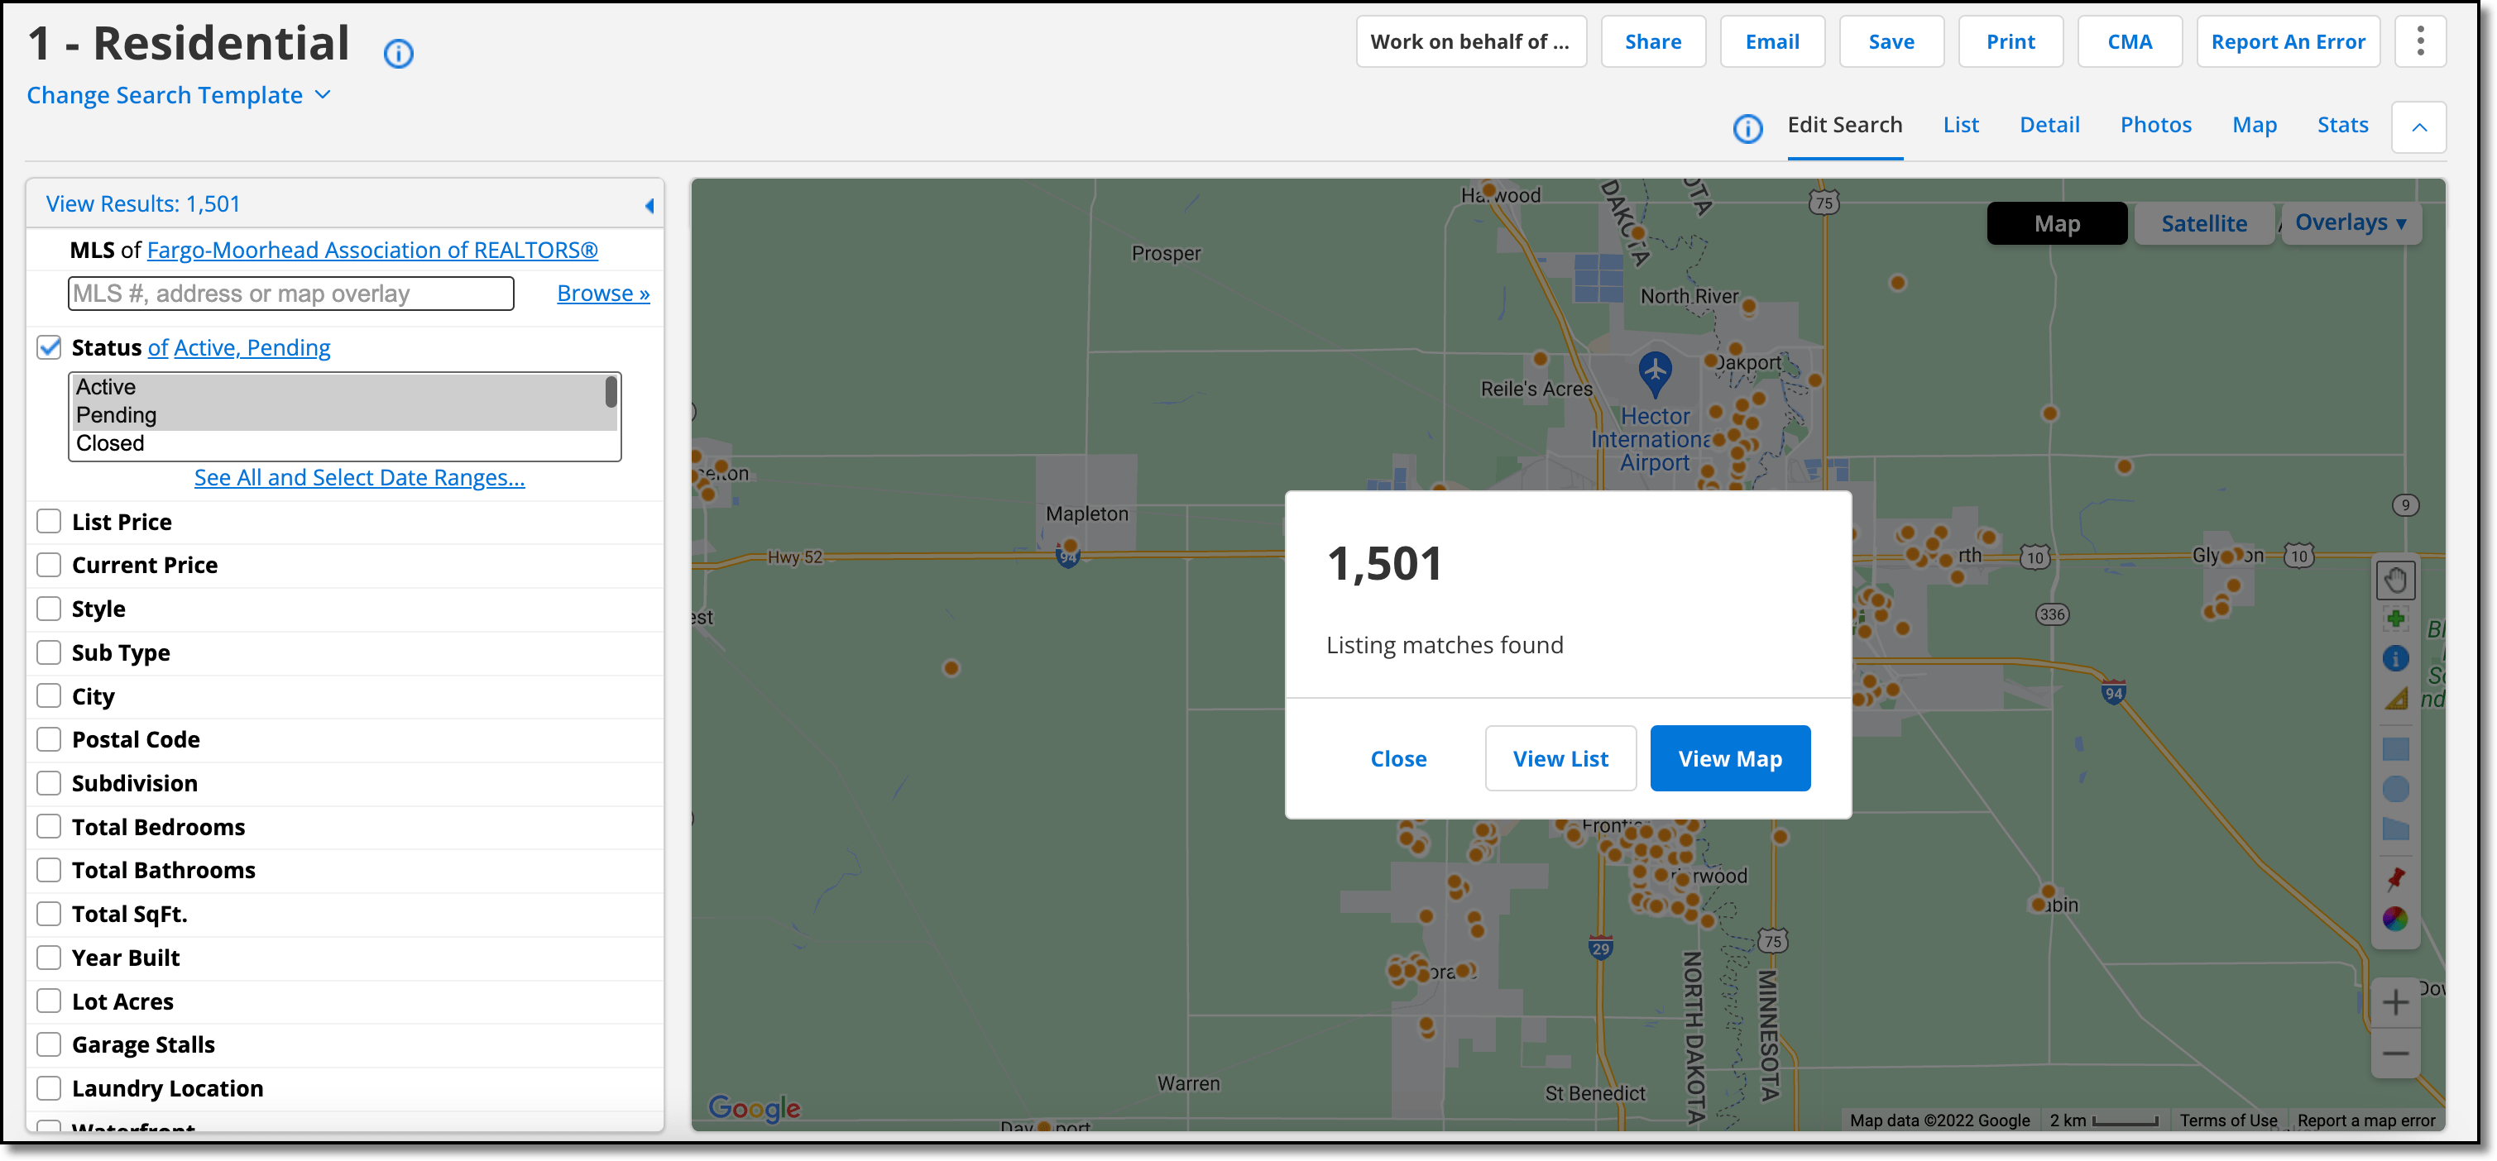Click info icon next to Residential title
This screenshot has width=2497, height=1161.
click(399, 53)
